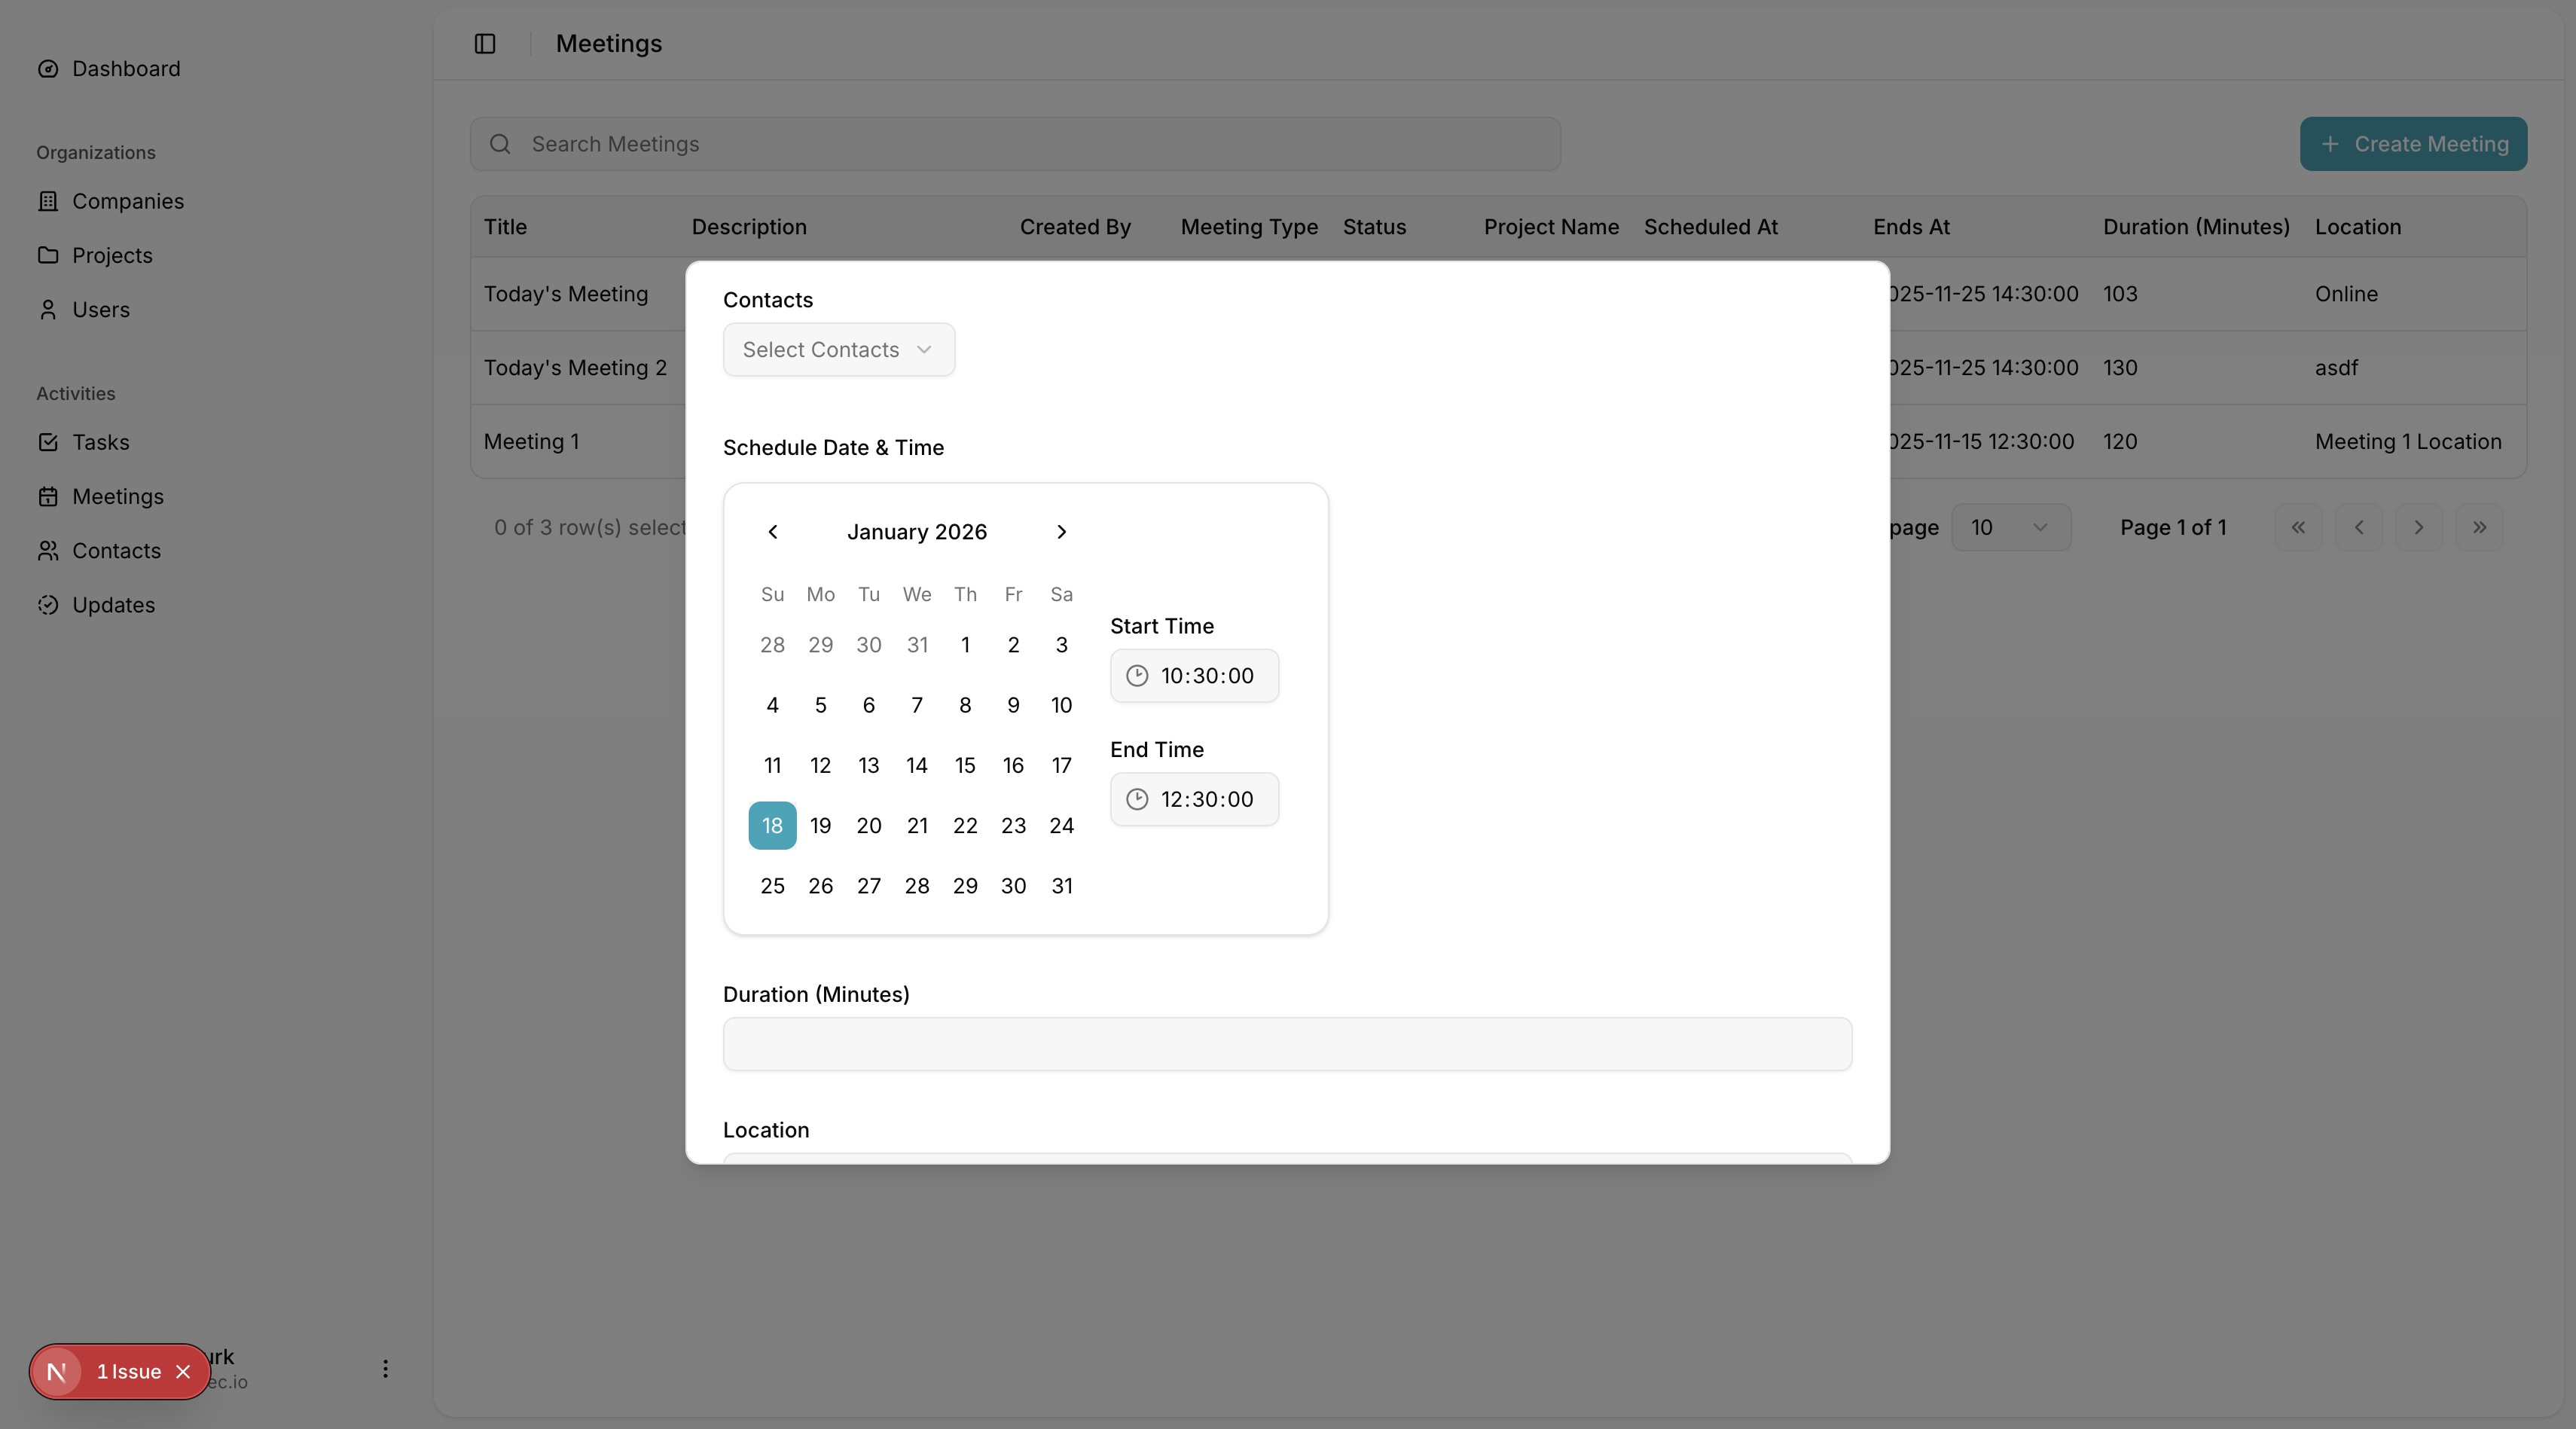Open the Select Contacts dropdown
2576x1429 pixels.
(x=838, y=349)
